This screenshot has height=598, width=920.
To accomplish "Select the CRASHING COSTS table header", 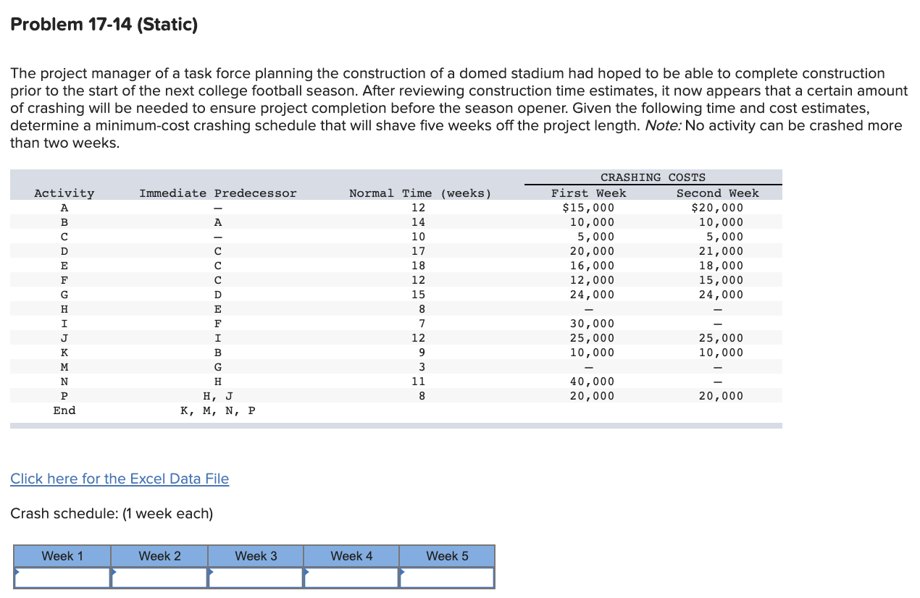I will (x=653, y=177).
